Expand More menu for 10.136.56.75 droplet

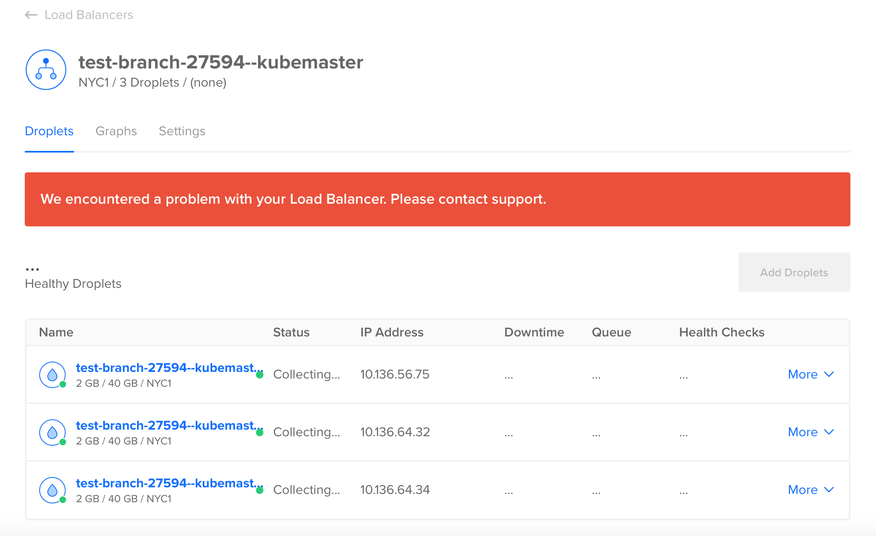tap(811, 374)
